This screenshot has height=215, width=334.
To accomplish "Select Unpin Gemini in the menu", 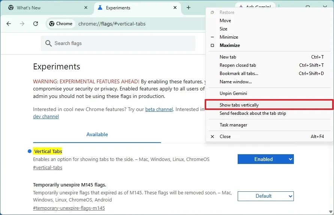I will [x=269, y=93].
